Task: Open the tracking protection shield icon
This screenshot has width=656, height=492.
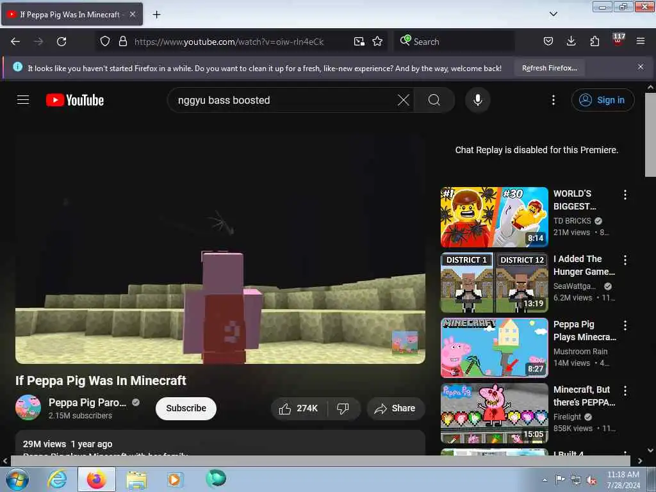Action: pyautogui.click(x=105, y=42)
